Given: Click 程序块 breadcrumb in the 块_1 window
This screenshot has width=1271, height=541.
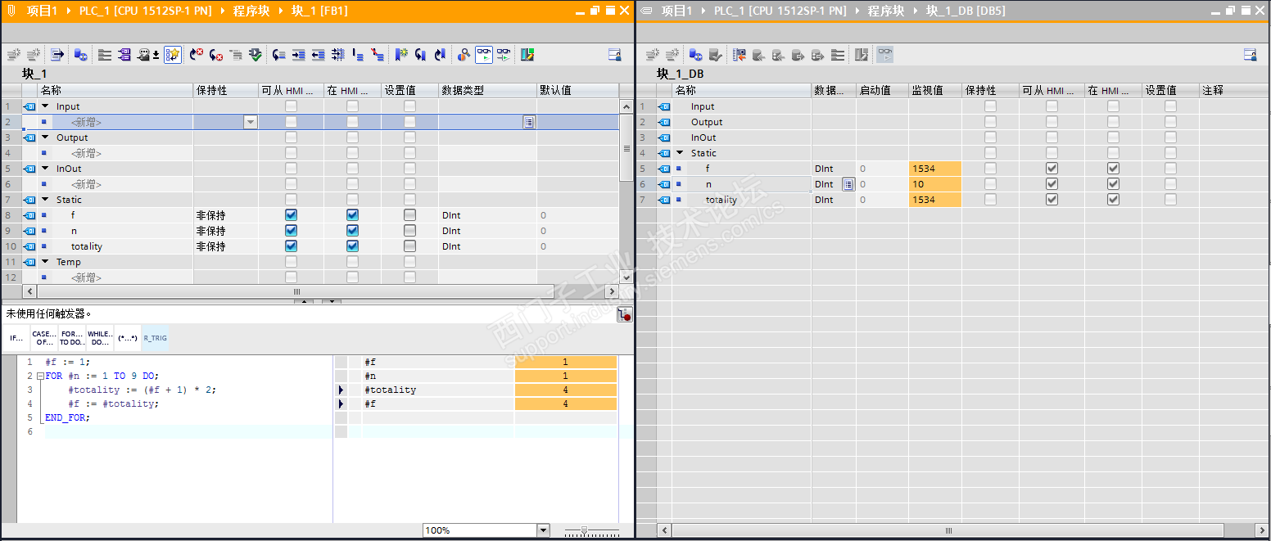Looking at the screenshot, I should pos(251,11).
